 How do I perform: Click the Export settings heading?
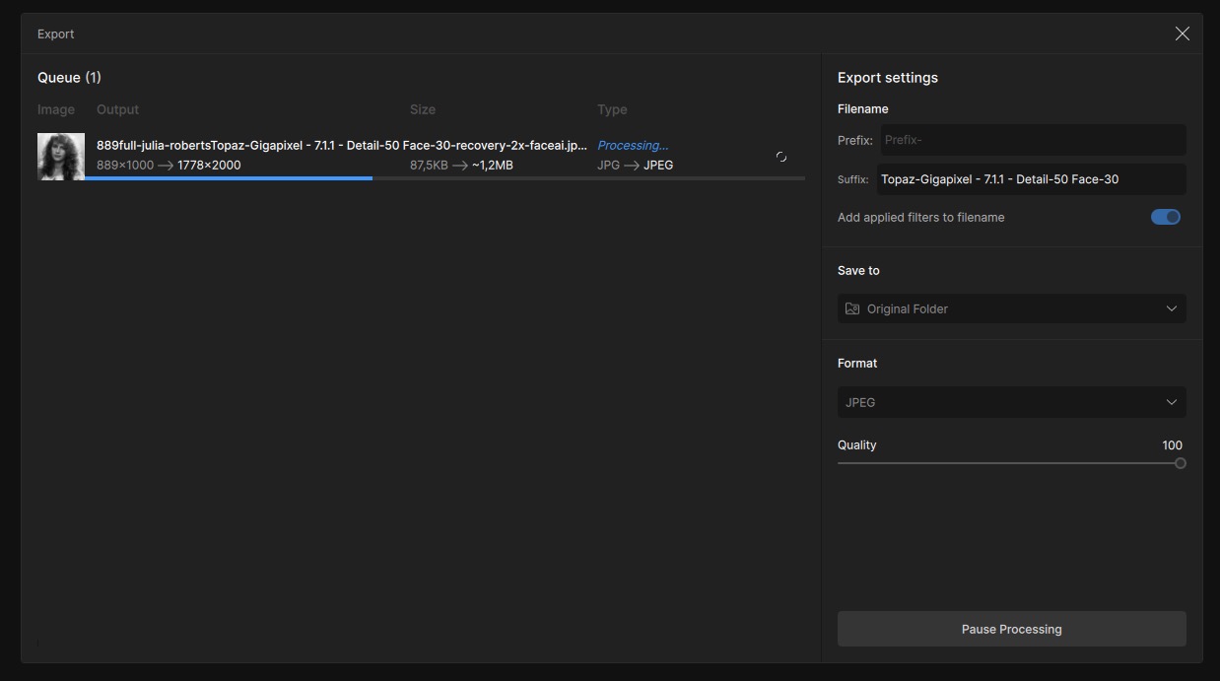point(888,77)
